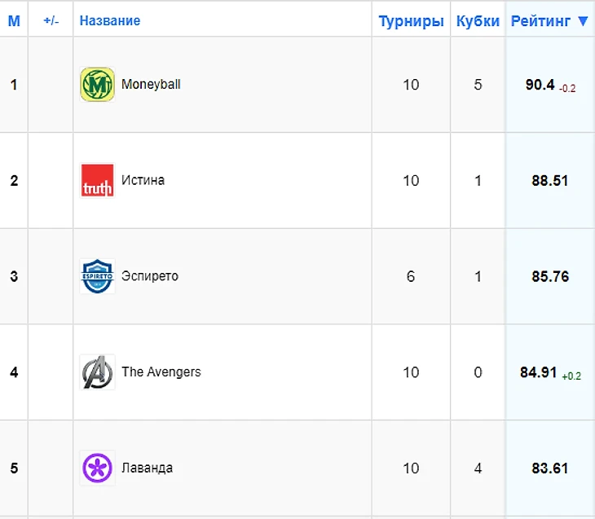The height and width of the screenshot is (519, 595).
Task: Click The Avengers rating value 84.91
Action: pos(538,372)
